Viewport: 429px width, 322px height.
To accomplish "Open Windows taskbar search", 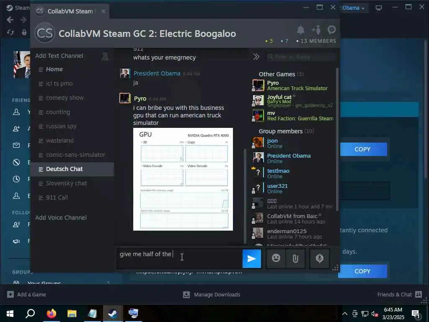I will click(30, 313).
